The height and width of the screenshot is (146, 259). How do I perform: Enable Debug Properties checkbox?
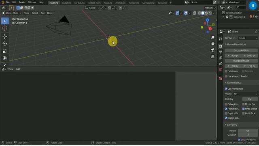coord(226,104)
